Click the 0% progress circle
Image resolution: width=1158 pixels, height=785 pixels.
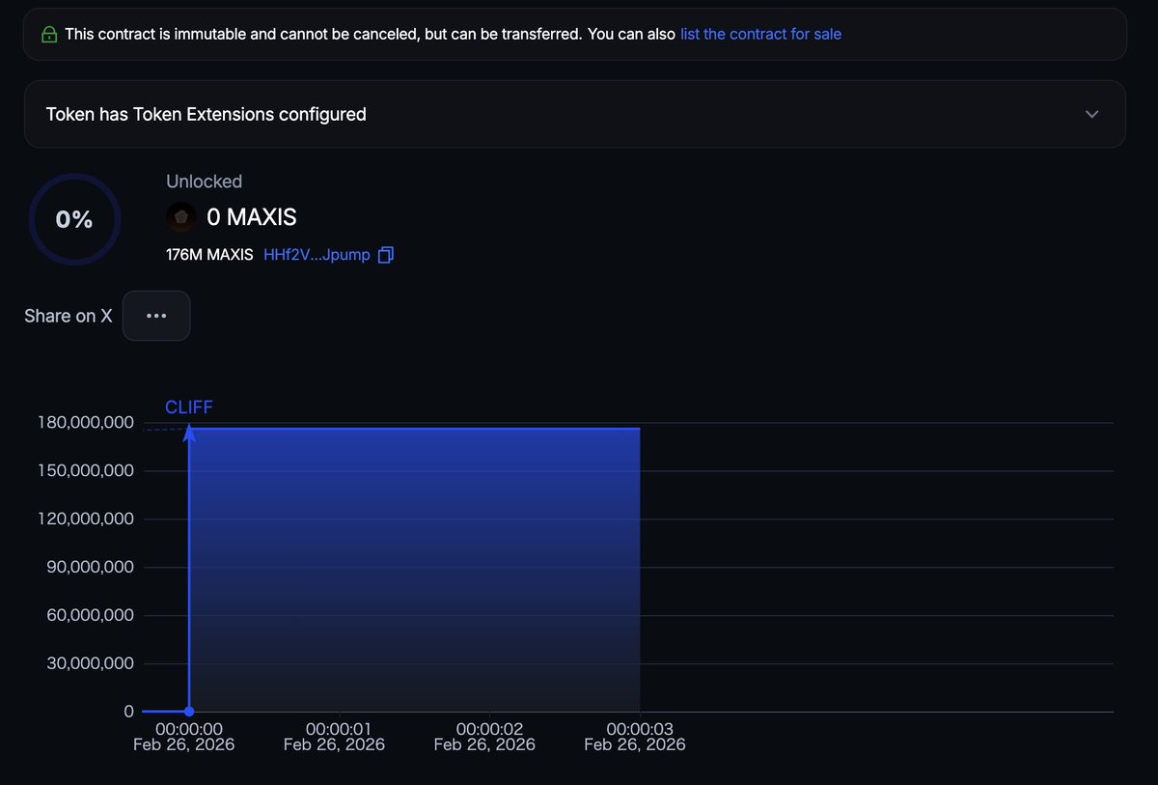tap(74, 219)
